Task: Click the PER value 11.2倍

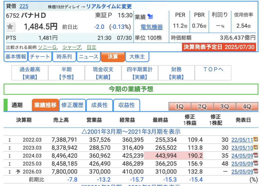Action: coord(180,26)
